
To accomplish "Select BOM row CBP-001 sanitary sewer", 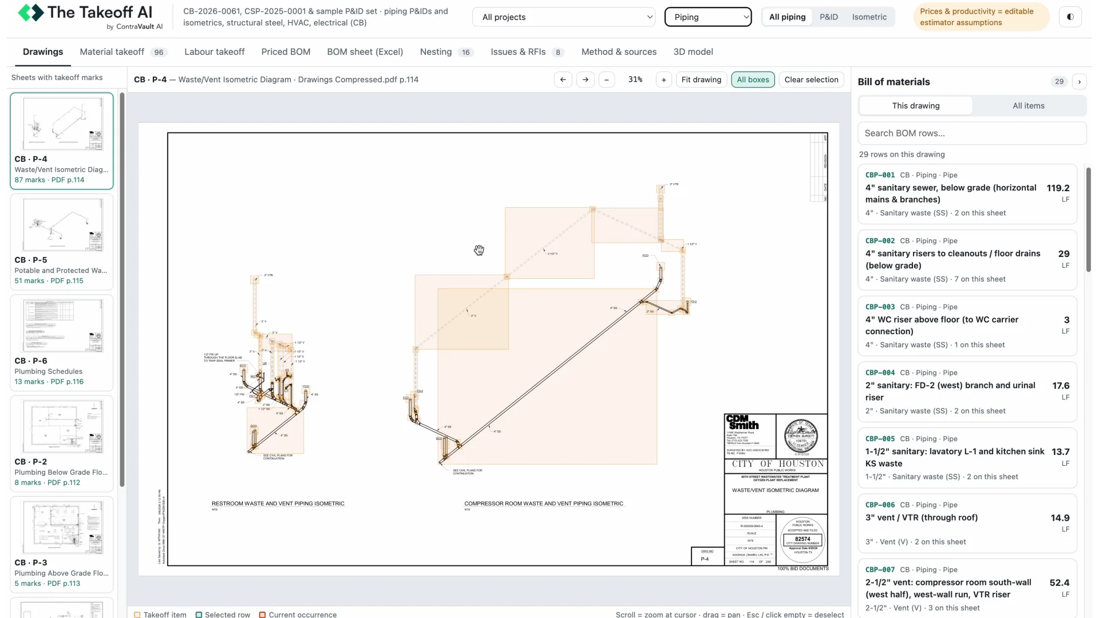I will [967, 194].
